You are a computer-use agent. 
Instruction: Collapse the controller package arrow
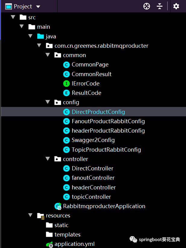48,159
